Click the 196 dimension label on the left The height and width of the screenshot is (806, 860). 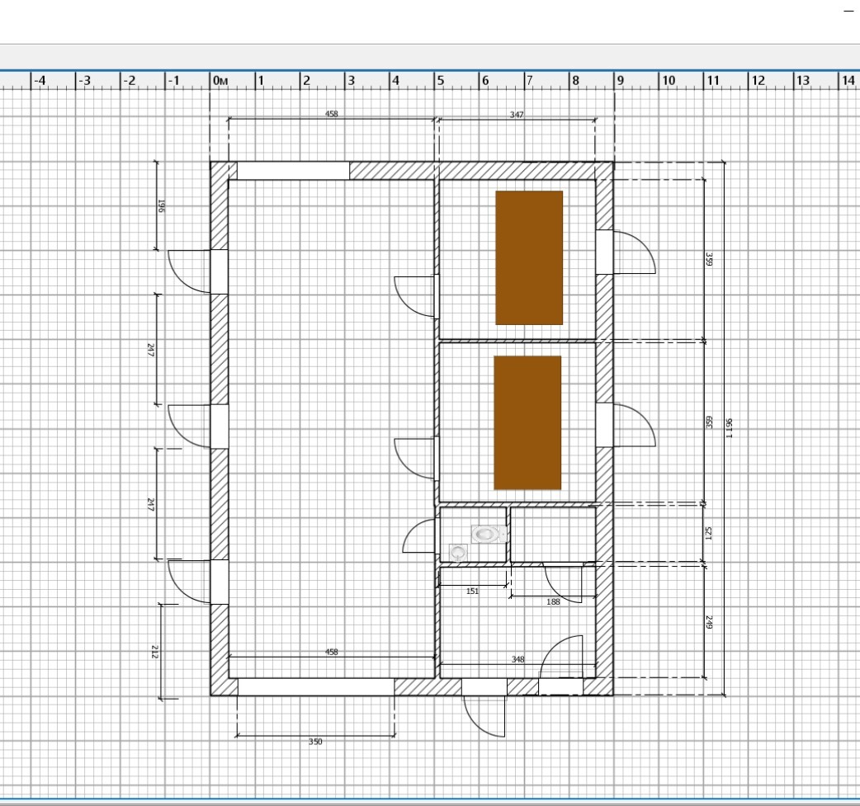pos(161,206)
